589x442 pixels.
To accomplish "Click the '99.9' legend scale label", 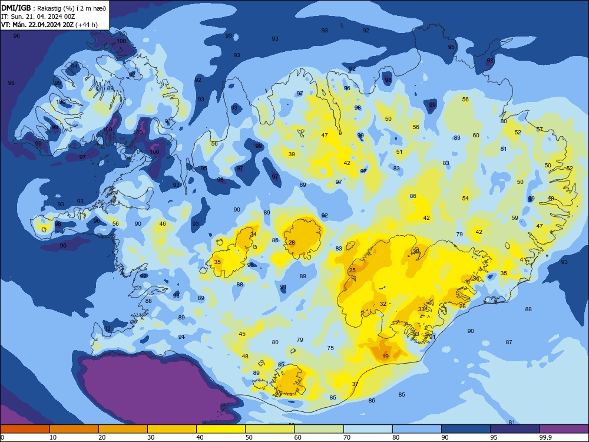I will coord(545,437).
